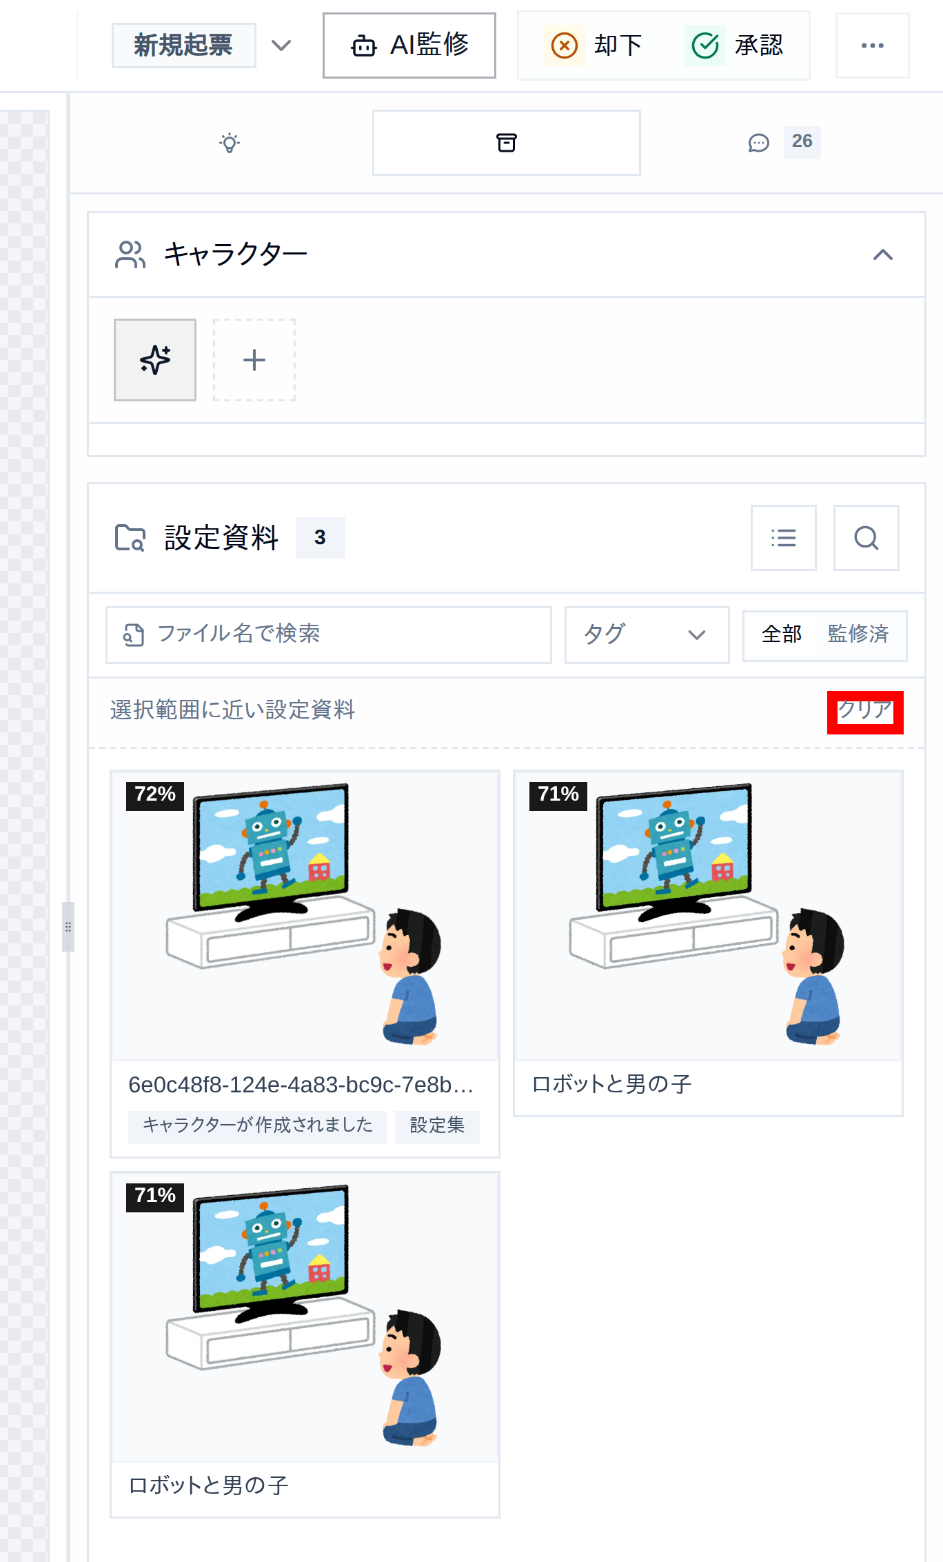Open the 72% match thumbnail

305,916
